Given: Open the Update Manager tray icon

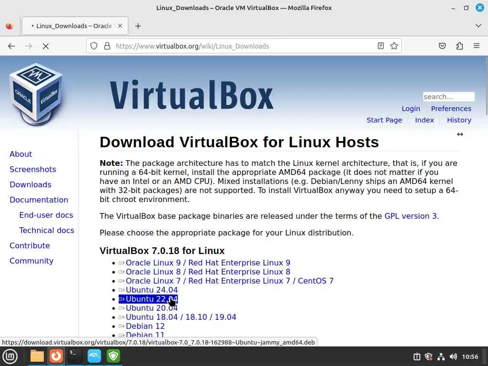Looking at the screenshot, I should click(x=417, y=356).
